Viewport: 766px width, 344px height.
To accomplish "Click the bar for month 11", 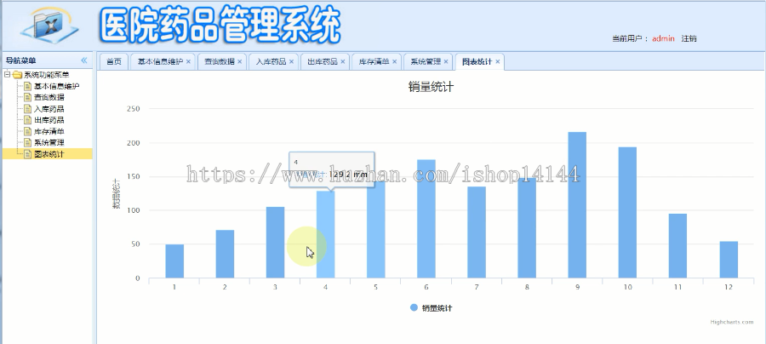I will click(677, 246).
